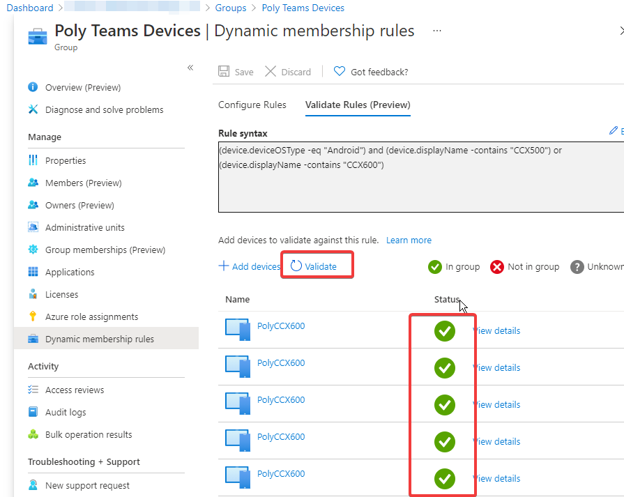
Task: Click the Add devices plus icon
Action: 226,266
